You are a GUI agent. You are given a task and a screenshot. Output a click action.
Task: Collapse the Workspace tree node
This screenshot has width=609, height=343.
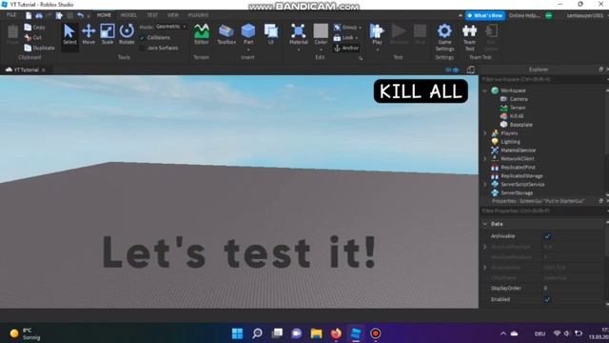(x=484, y=91)
